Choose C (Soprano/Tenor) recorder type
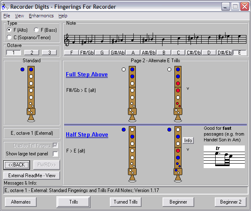This screenshot has height=211, width=251. 9,38
